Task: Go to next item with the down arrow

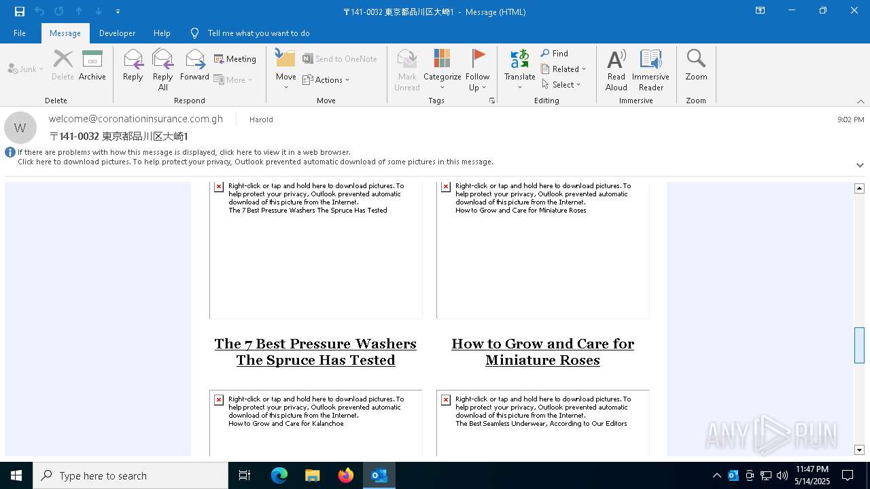Action: pos(99,12)
